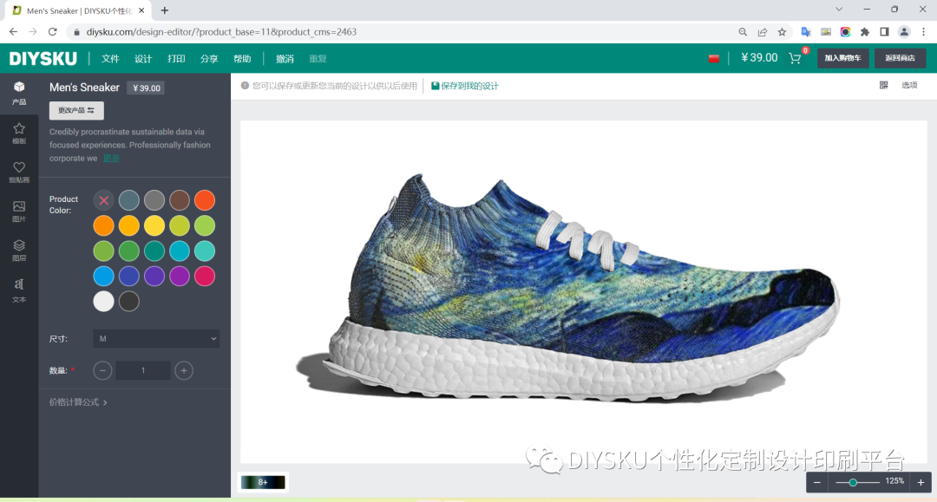Select the white product color swatch

coord(103,302)
